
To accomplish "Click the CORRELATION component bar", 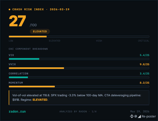I will pyautogui.click(x=79, y=77).
